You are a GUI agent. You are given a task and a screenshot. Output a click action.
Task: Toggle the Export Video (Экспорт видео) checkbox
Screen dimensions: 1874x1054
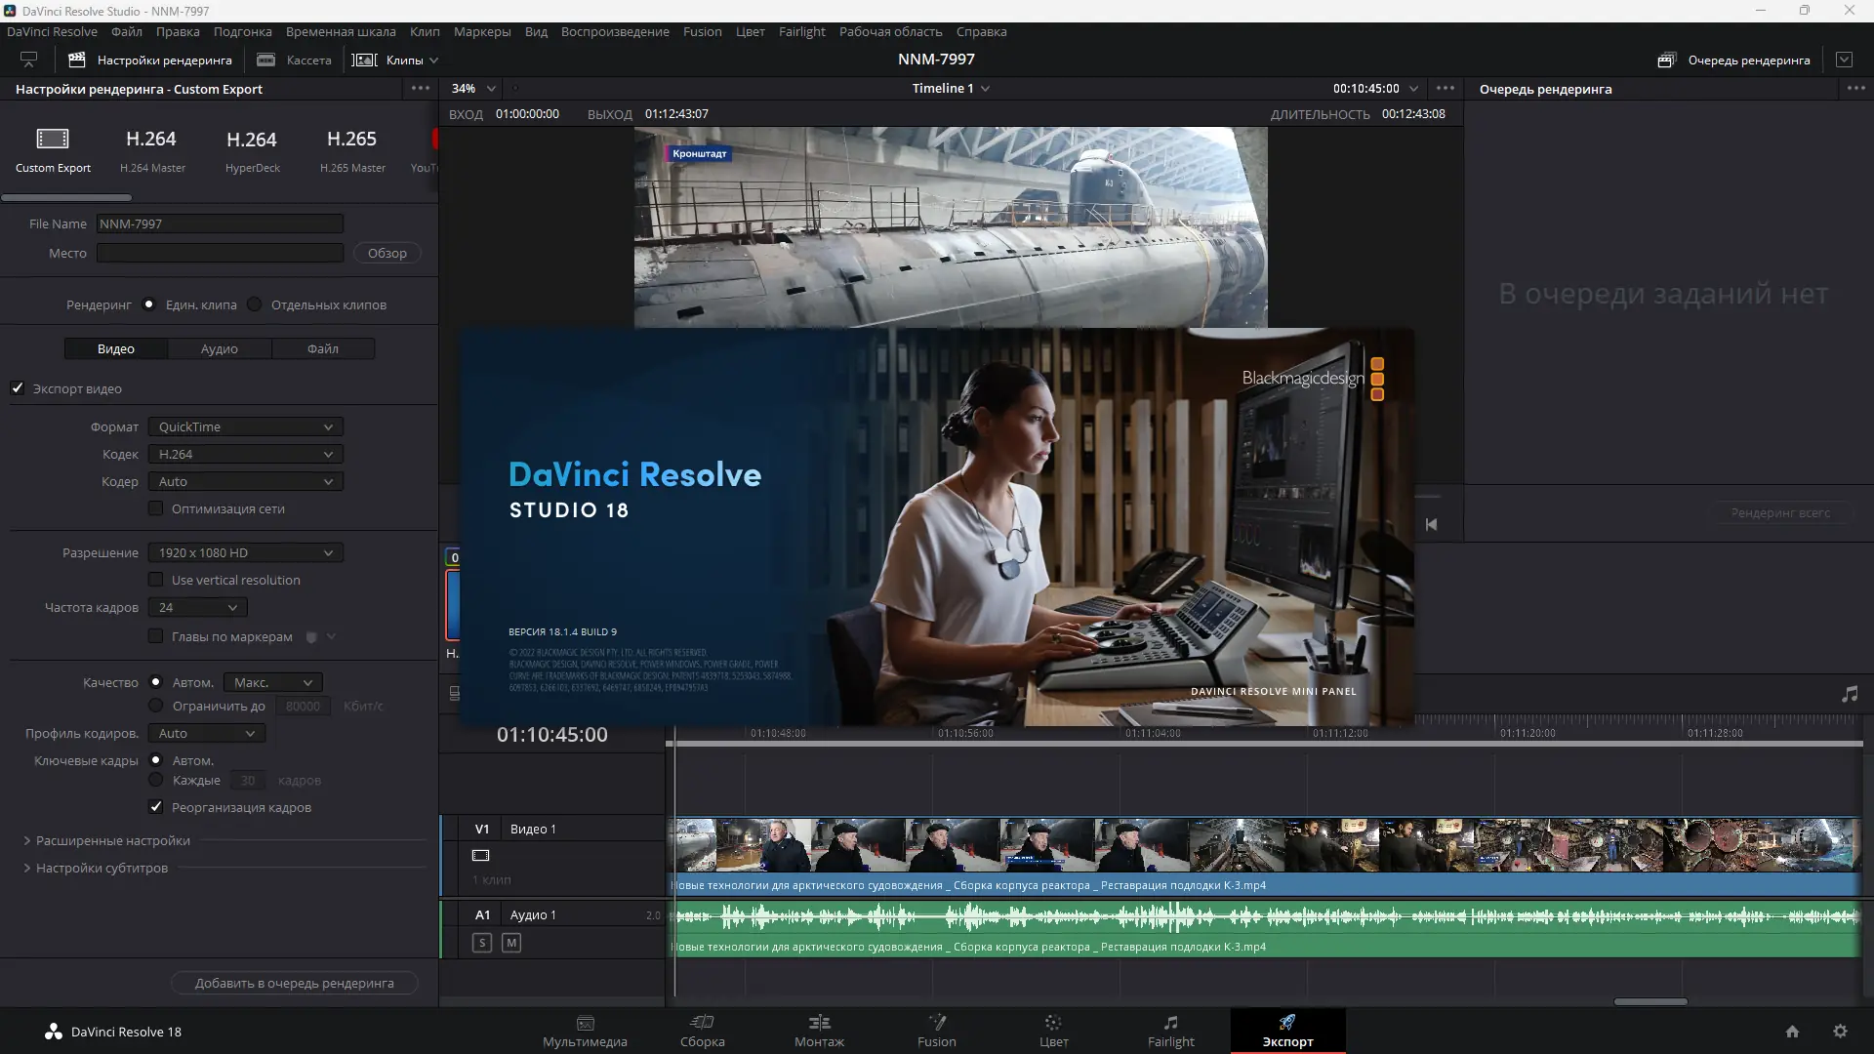pos(18,388)
